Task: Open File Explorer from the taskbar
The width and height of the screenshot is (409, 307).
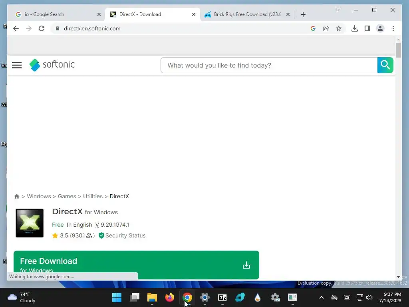Action: (152, 297)
